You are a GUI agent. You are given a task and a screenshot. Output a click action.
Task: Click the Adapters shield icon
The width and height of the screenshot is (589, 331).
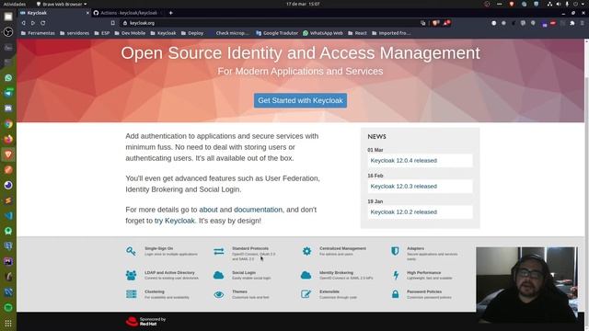coord(395,251)
